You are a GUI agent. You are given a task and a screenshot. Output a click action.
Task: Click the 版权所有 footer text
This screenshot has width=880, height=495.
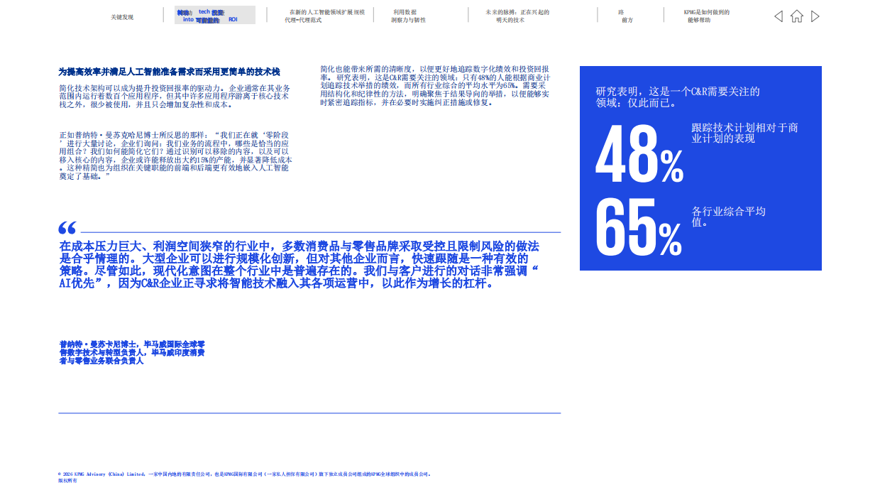[67, 481]
